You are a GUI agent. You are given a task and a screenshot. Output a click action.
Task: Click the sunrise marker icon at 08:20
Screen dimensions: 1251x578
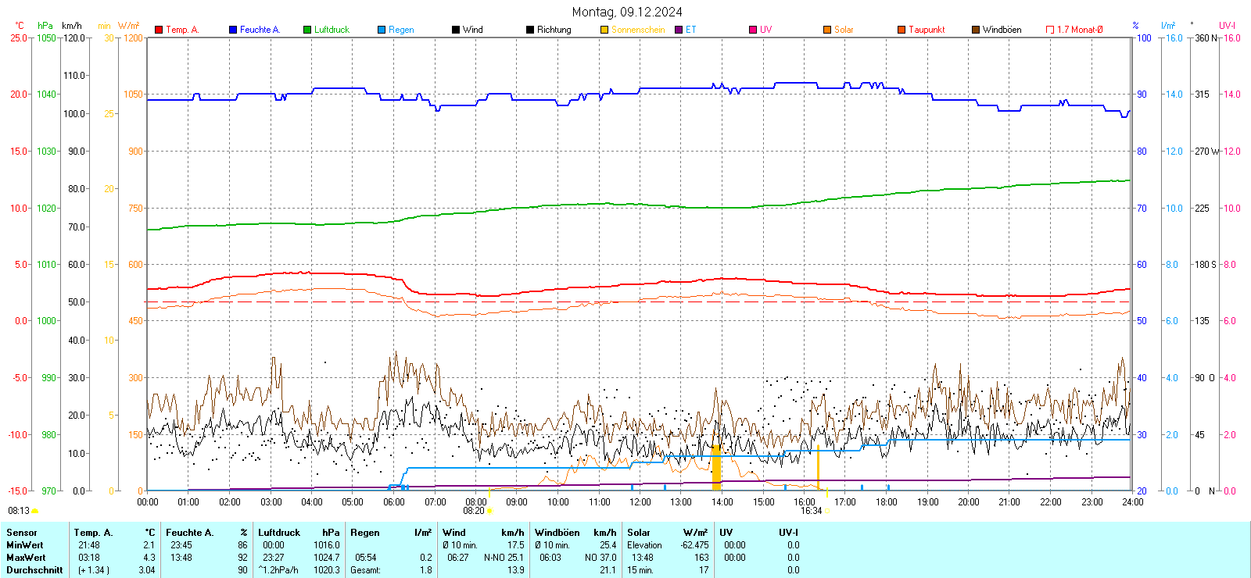490,511
